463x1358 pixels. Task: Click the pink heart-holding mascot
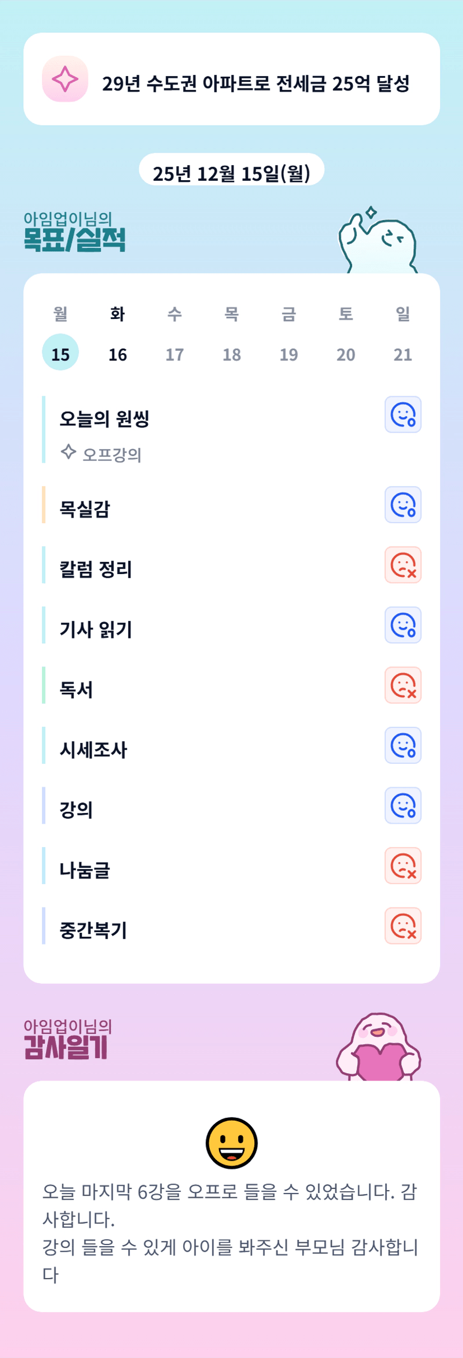coord(378,1047)
